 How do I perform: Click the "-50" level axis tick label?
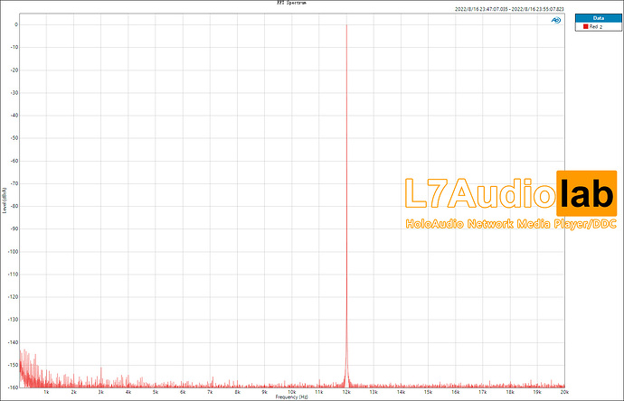click(x=14, y=138)
